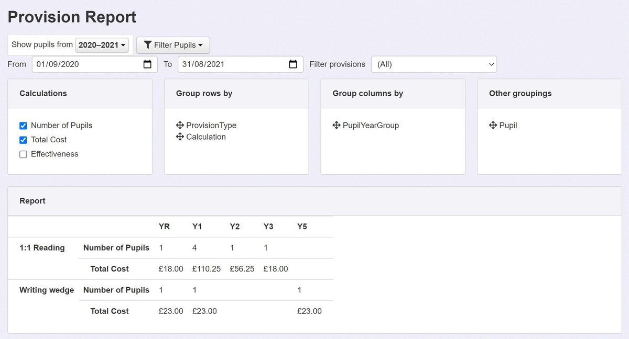This screenshot has width=629, height=339.
Task: Enable the Effectiveness calculation
Action: point(23,154)
